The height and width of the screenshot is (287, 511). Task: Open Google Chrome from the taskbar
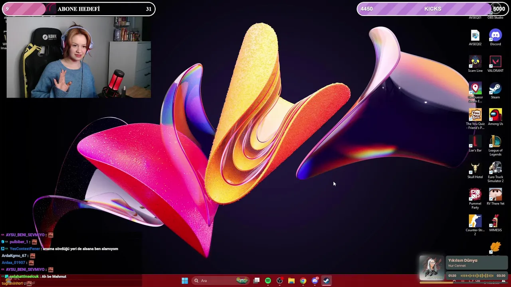coord(303,281)
